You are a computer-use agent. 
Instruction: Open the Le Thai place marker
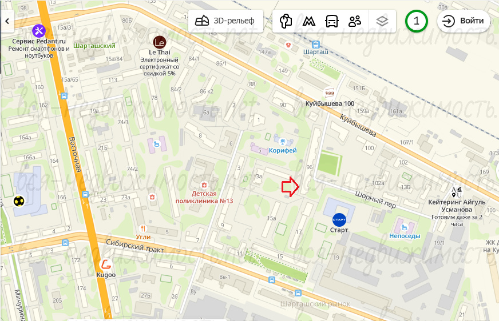pos(160,42)
